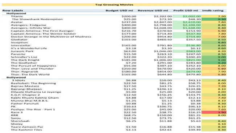
Task: Select 'The Shawshank Redemption' row label
Action: tap(37, 19)
